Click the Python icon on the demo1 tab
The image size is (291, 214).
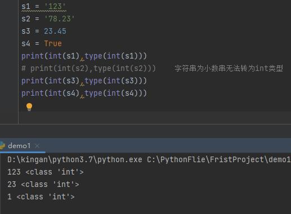pos(2,146)
